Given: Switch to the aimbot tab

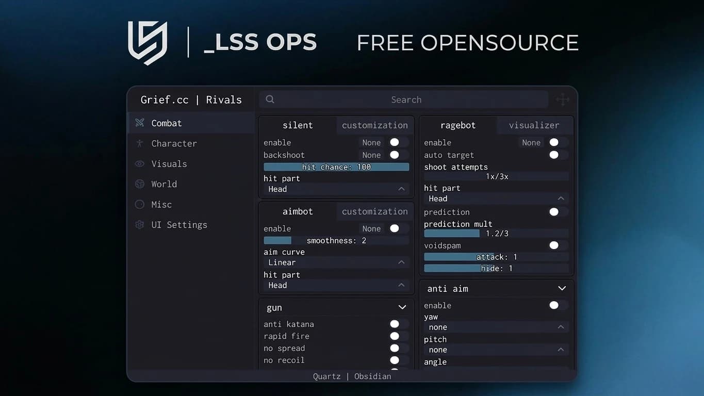Looking at the screenshot, I should 298,211.
